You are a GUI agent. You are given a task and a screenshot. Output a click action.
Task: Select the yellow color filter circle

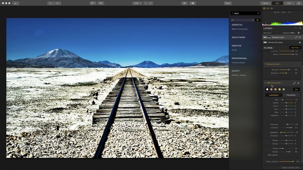click(x=279, y=89)
